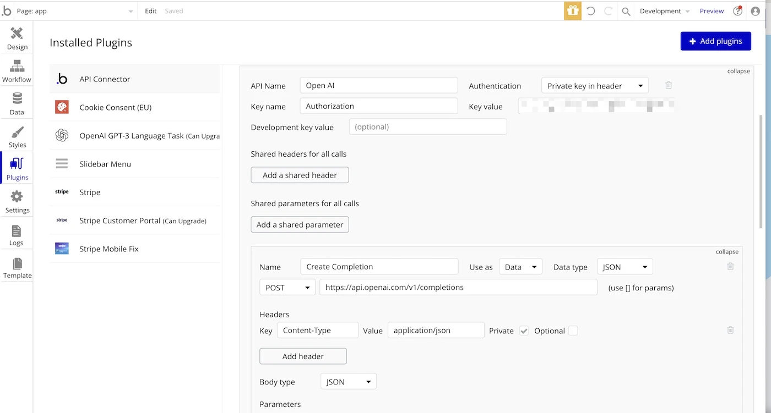Open the Workflow tab icon
This screenshot has width=771, height=413.
(17, 66)
